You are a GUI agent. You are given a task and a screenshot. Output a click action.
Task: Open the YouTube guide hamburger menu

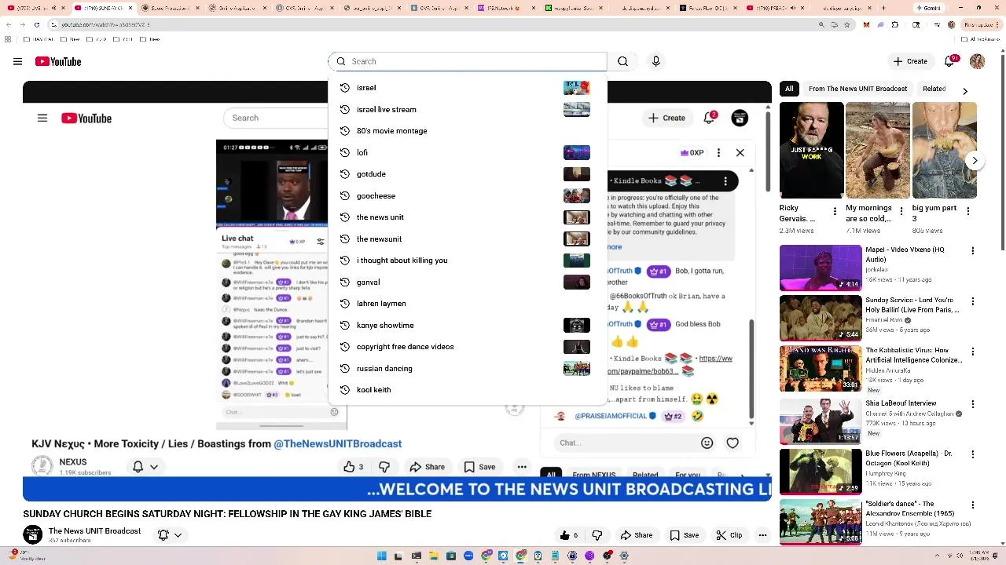17,61
